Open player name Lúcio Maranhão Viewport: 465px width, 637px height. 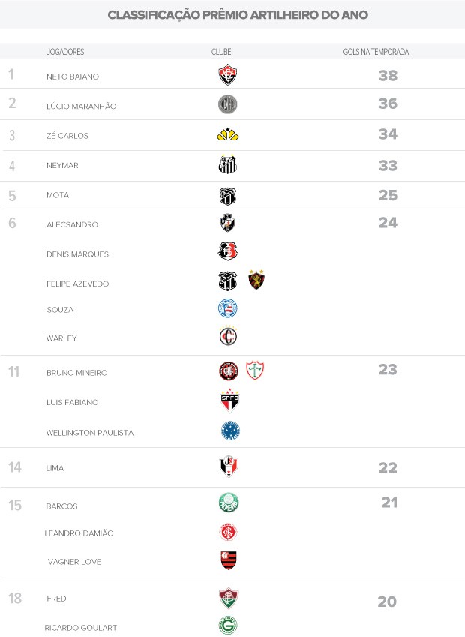(81, 106)
